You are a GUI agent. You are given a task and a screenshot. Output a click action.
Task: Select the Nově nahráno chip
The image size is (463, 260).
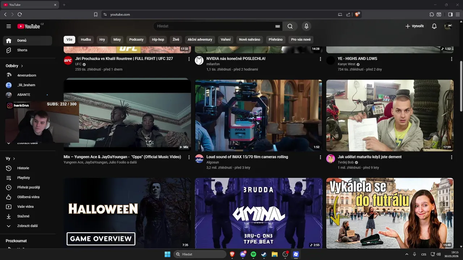point(250,39)
